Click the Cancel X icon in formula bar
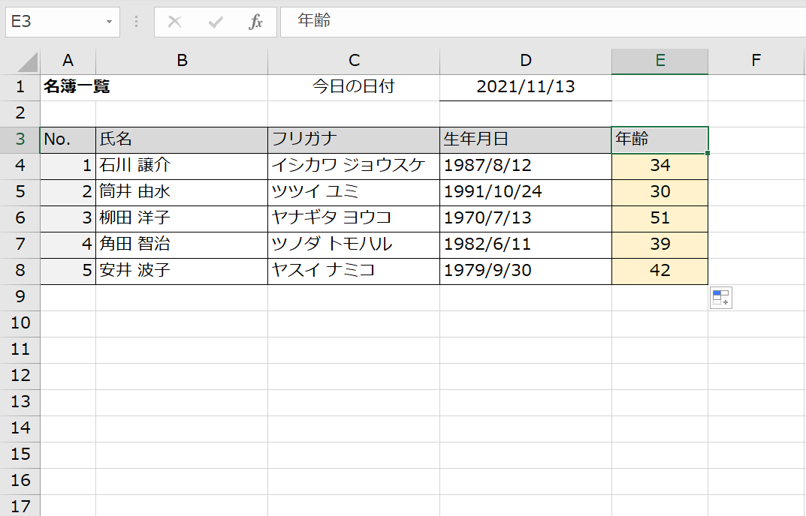This screenshot has width=806, height=516. [x=175, y=22]
